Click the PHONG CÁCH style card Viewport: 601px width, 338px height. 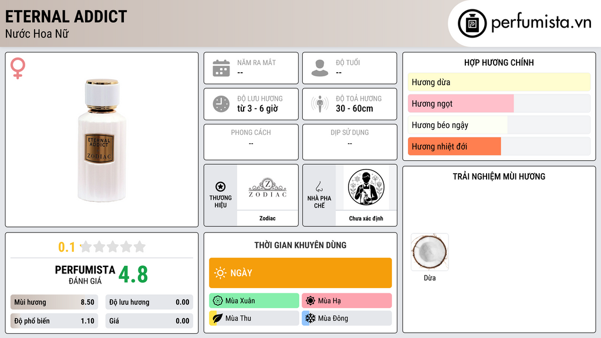click(x=251, y=142)
